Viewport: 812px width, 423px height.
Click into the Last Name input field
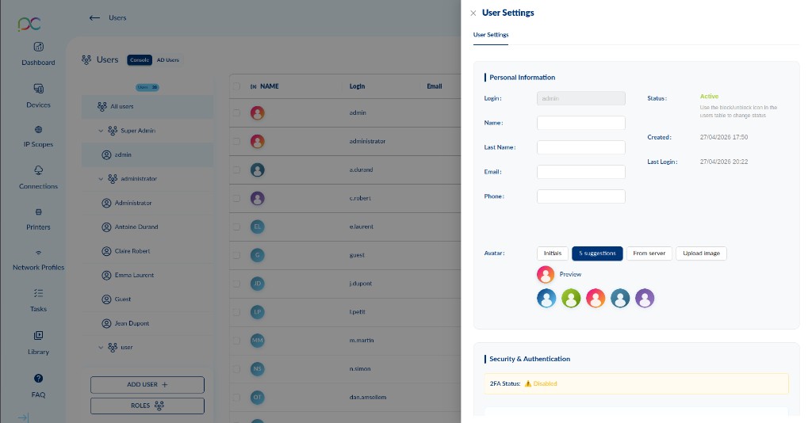pyautogui.click(x=581, y=147)
